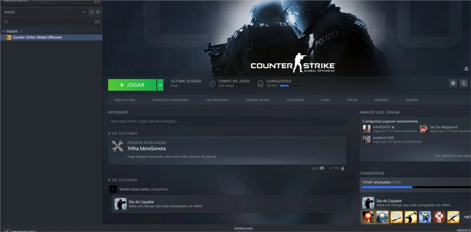Click the blue ribbon 100 achievement badge
The height and width of the screenshot is (232, 471).
coord(382,217)
